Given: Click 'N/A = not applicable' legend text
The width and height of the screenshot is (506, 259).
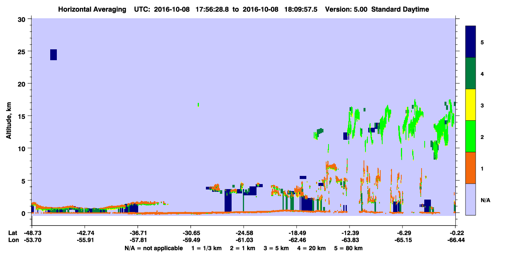Looking at the screenshot, I should [153, 248].
